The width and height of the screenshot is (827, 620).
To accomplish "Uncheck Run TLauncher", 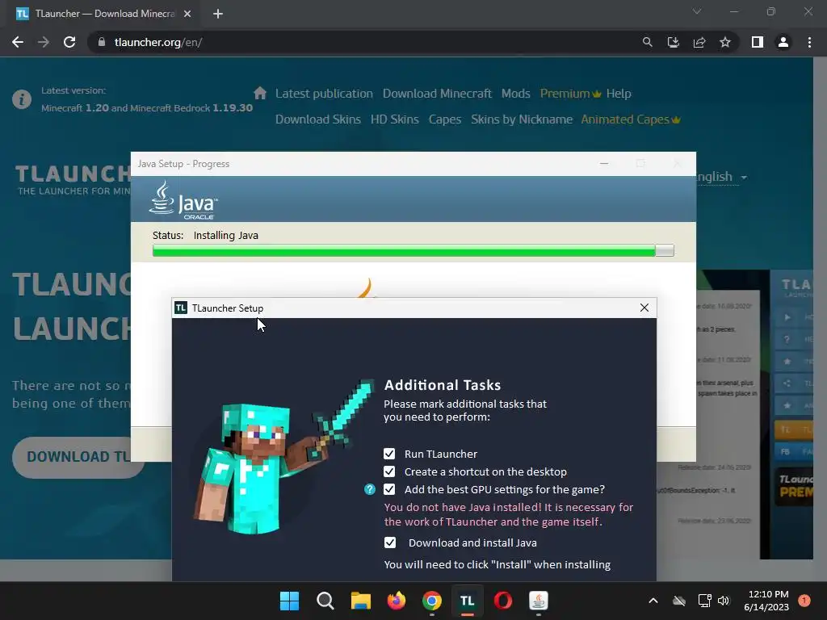I will 389,454.
